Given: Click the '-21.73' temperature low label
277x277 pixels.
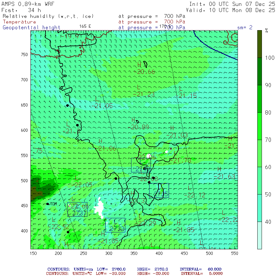Looking at the screenshot, I should (181, 160).
